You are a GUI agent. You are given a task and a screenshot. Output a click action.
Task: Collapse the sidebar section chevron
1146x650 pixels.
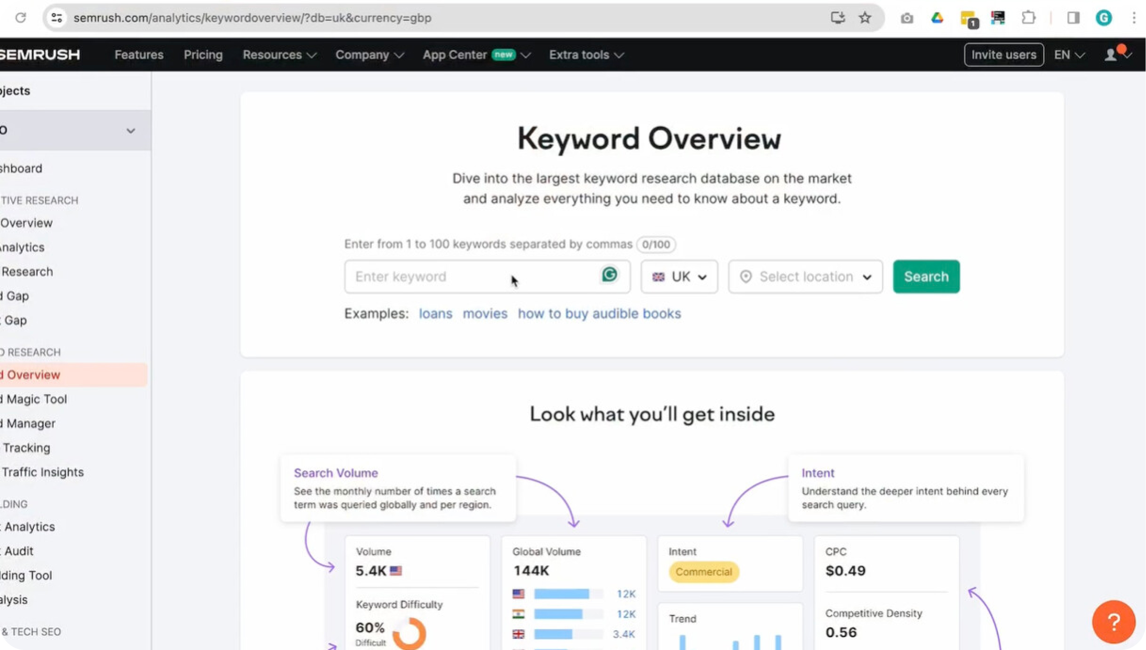click(x=131, y=131)
